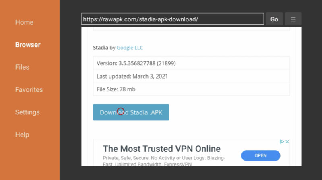Open the Settings section
322x180 pixels.
27,112
